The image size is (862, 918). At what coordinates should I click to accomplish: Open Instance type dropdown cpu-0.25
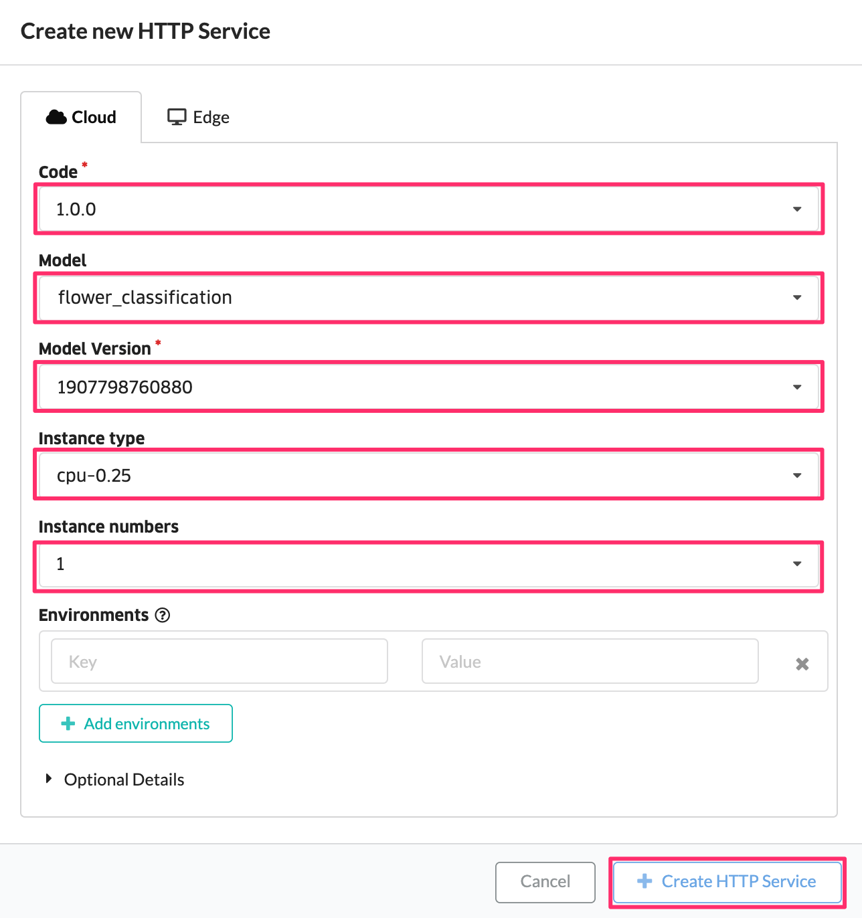429,475
